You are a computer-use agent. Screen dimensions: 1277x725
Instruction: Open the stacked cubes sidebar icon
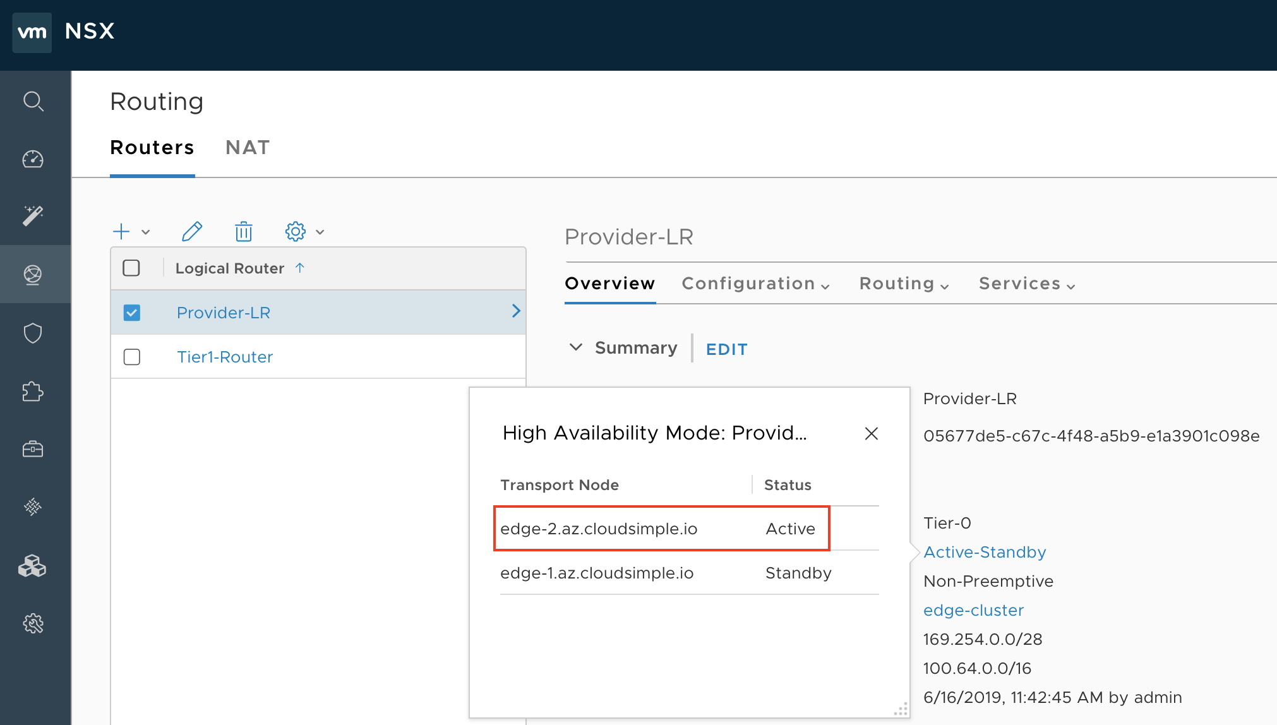click(33, 566)
